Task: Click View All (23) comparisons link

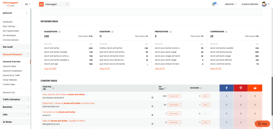Action: click(215, 68)
